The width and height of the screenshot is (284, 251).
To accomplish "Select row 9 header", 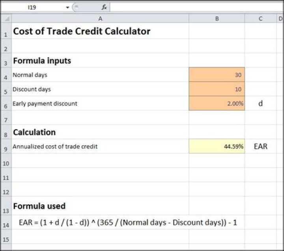I will click(x=6, y=147).
